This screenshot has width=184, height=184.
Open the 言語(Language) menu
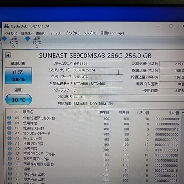pos(112,33)
